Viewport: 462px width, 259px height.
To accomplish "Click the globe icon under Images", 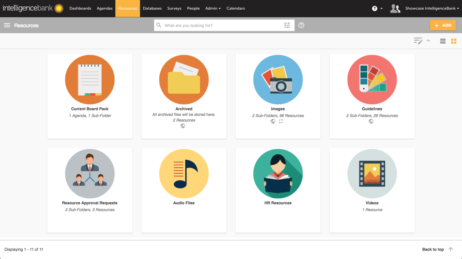I will [273, 121].
